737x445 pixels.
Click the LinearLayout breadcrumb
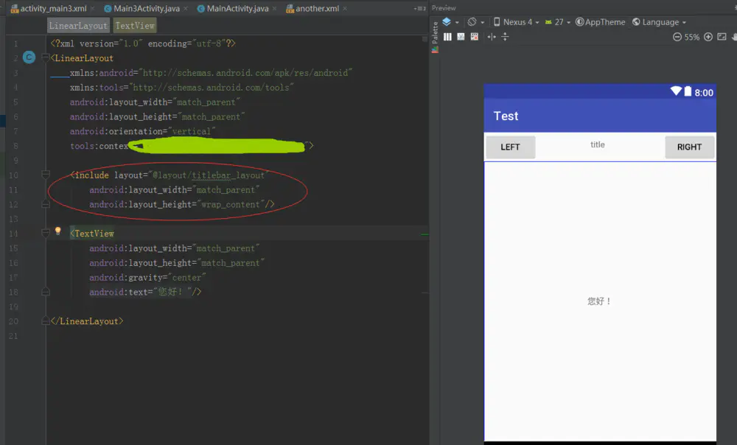tap(78, 26)
